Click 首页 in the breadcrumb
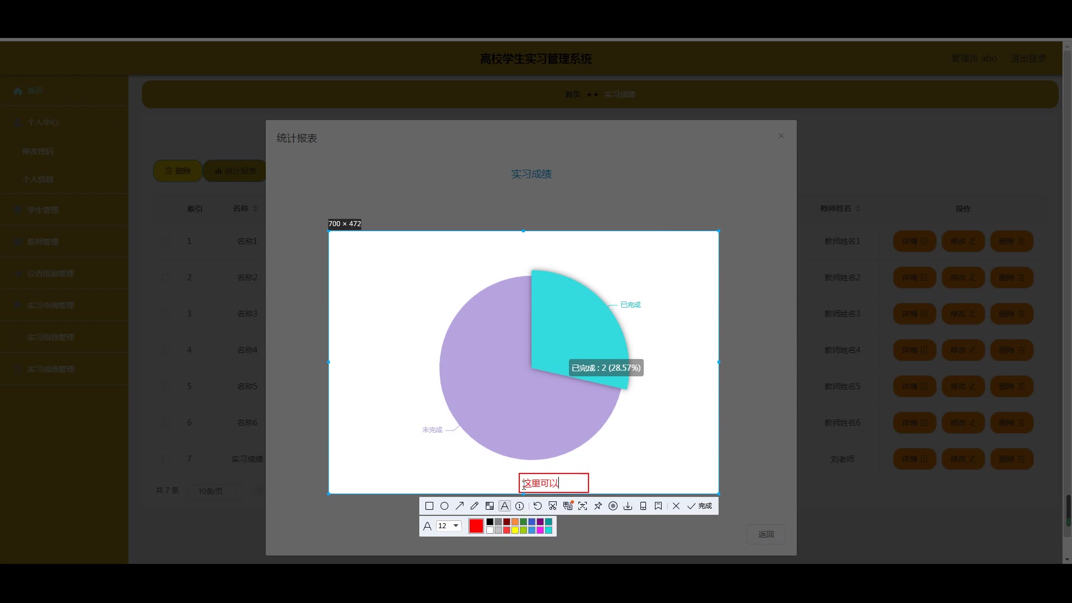 tap(573, 94)
